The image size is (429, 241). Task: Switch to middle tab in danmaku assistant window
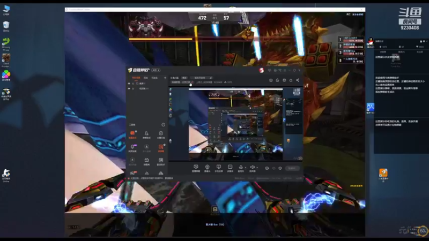tap(401, 51)
